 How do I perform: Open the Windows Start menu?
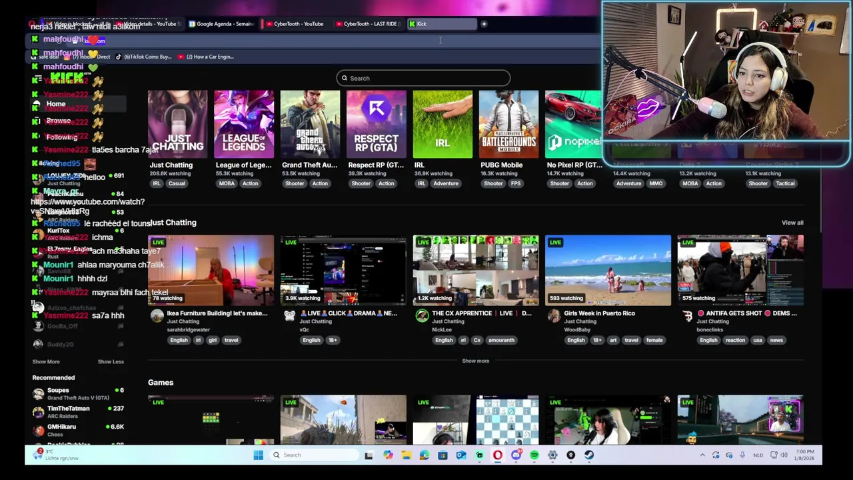pos(258,455)
